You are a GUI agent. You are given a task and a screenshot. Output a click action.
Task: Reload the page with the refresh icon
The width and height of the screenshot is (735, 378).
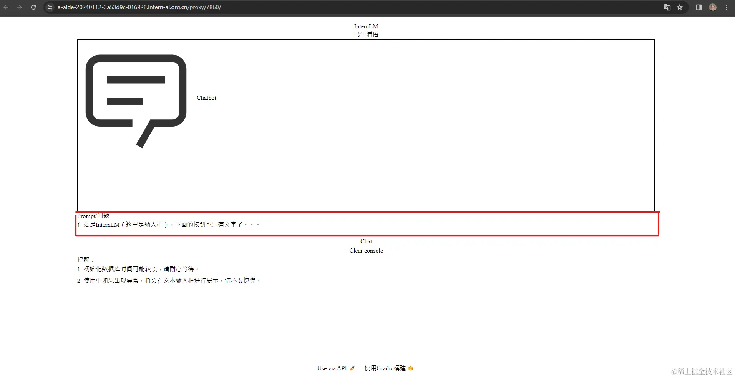33,7
